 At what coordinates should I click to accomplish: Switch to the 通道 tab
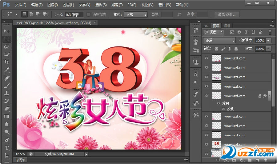pos(227,26)
